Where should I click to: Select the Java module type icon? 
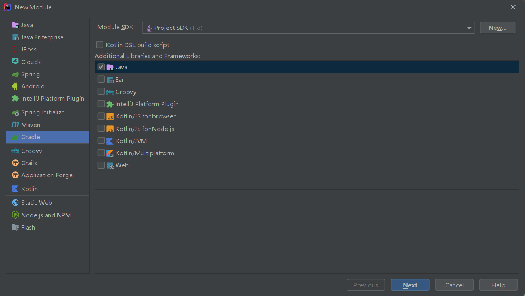tap(15, 25)
